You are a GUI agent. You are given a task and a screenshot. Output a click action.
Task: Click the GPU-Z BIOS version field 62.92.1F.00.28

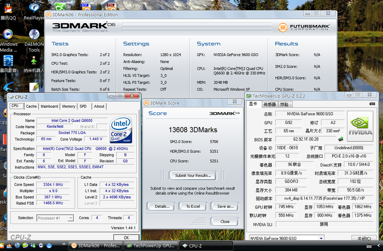(306, 139)
